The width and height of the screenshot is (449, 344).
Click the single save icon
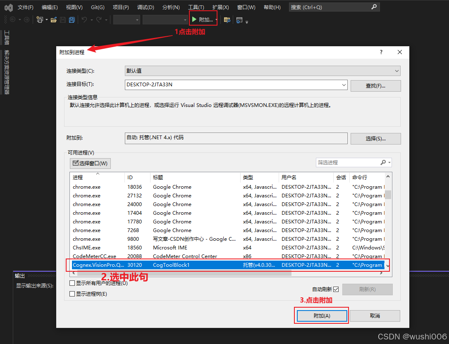tap(63, 19)
